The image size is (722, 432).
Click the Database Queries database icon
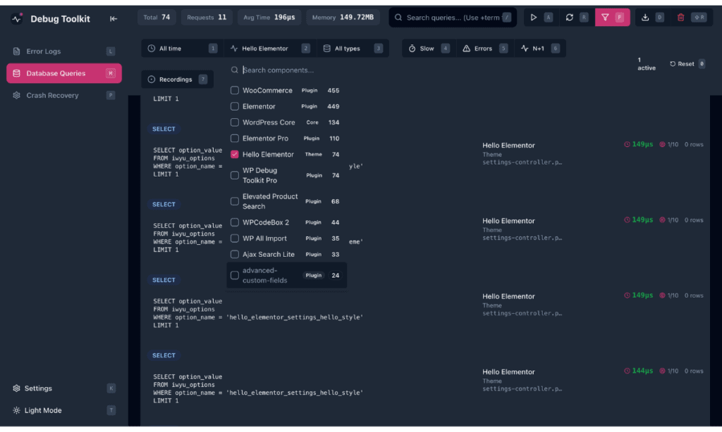17,73
